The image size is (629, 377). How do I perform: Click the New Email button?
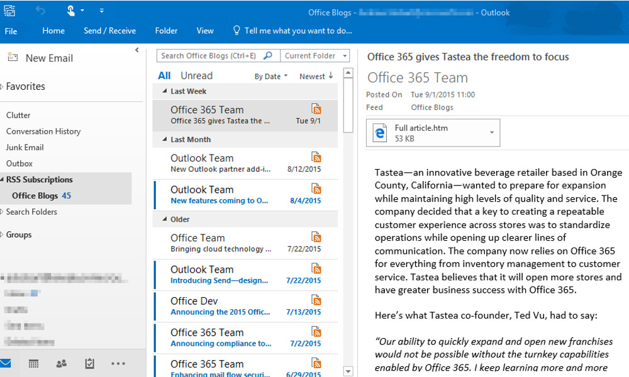40,58
